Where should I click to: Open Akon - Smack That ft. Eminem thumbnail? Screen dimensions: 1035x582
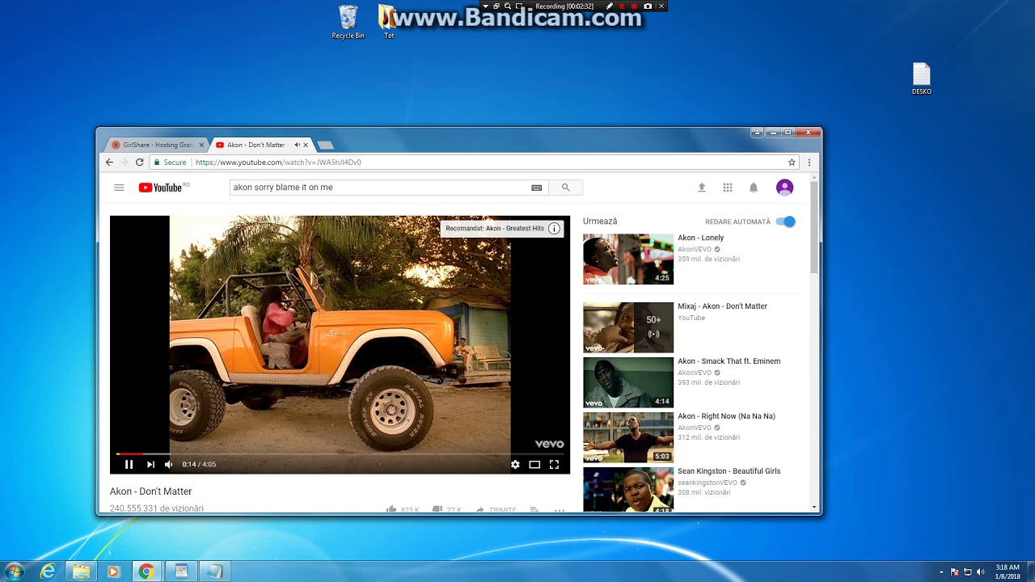tap(628, 382)
